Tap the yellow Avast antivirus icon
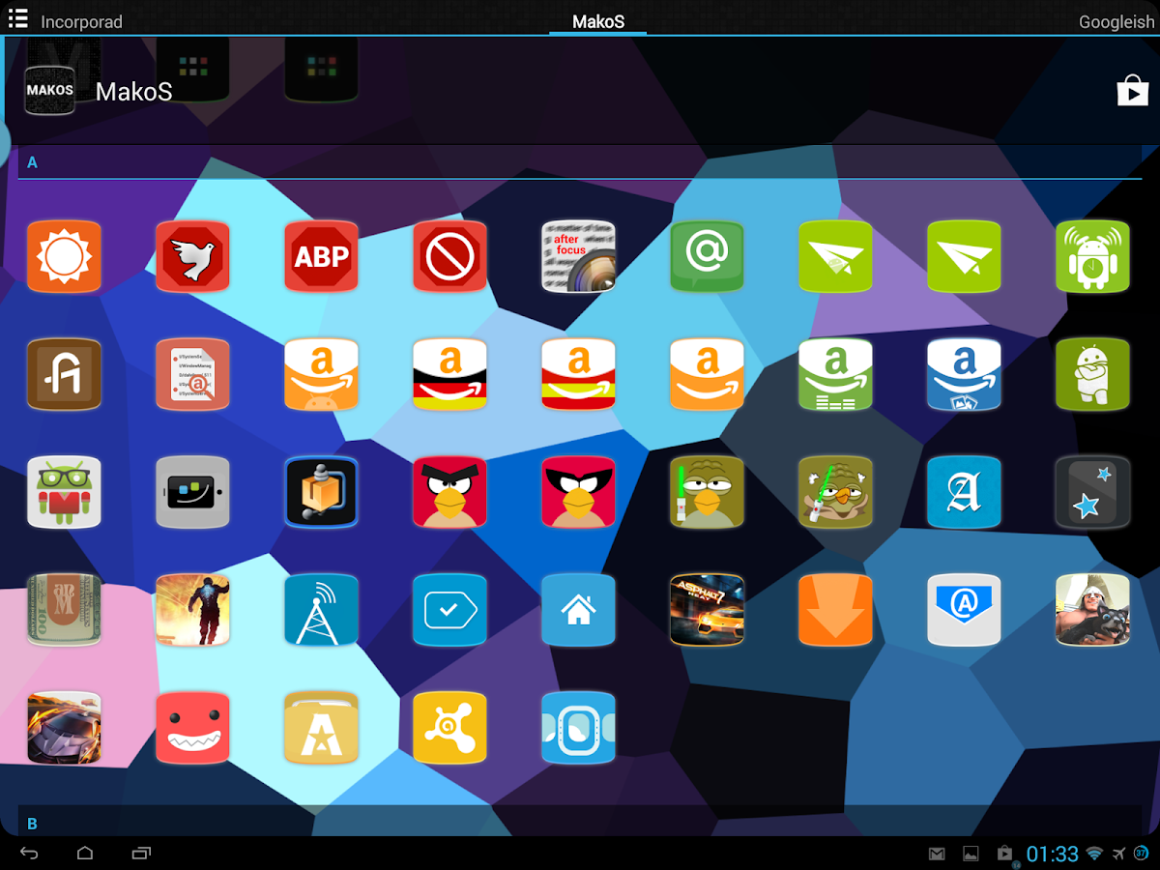This screenshot has width=1160, height=870. (x=449, y=728)
